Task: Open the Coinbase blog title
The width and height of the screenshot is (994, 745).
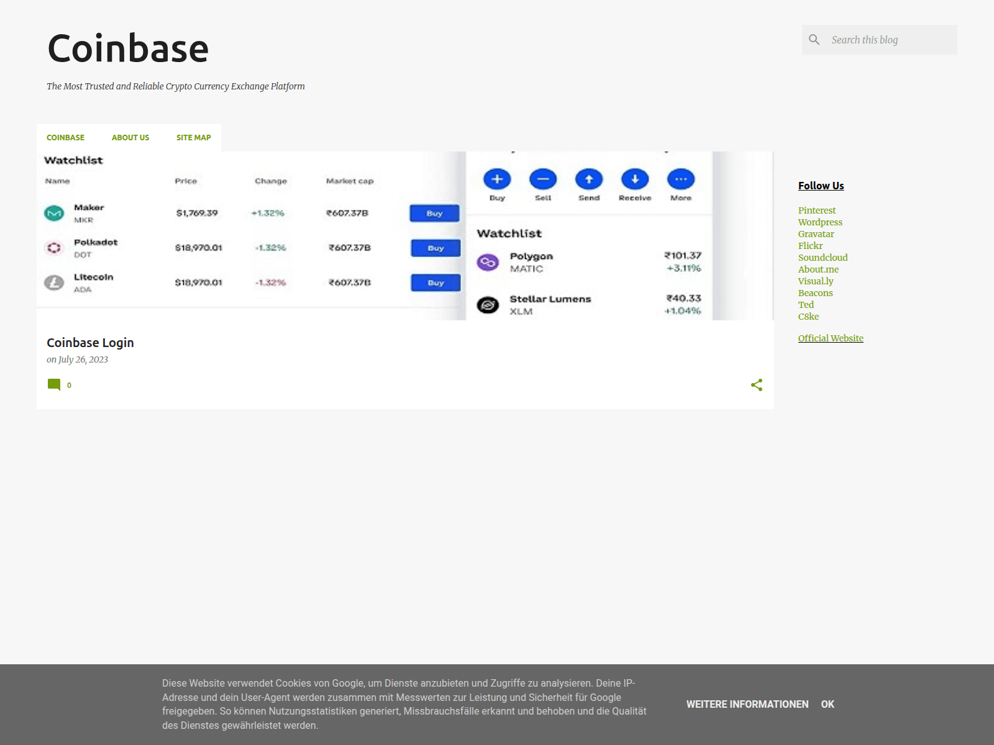Action: pos(128,48)
